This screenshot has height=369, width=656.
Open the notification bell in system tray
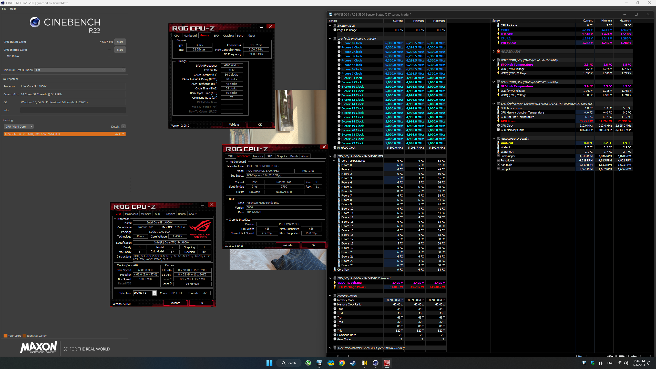[x=649, y=363]
